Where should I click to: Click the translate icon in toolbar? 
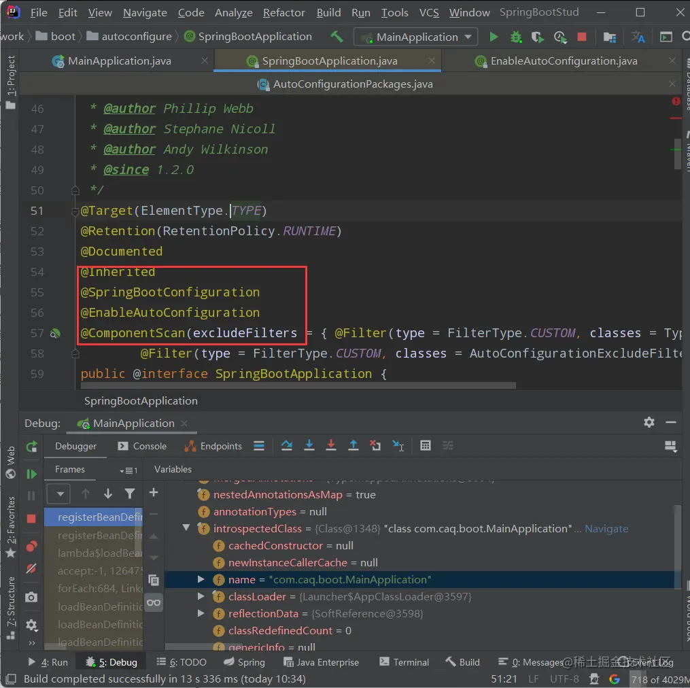point(638,37)
